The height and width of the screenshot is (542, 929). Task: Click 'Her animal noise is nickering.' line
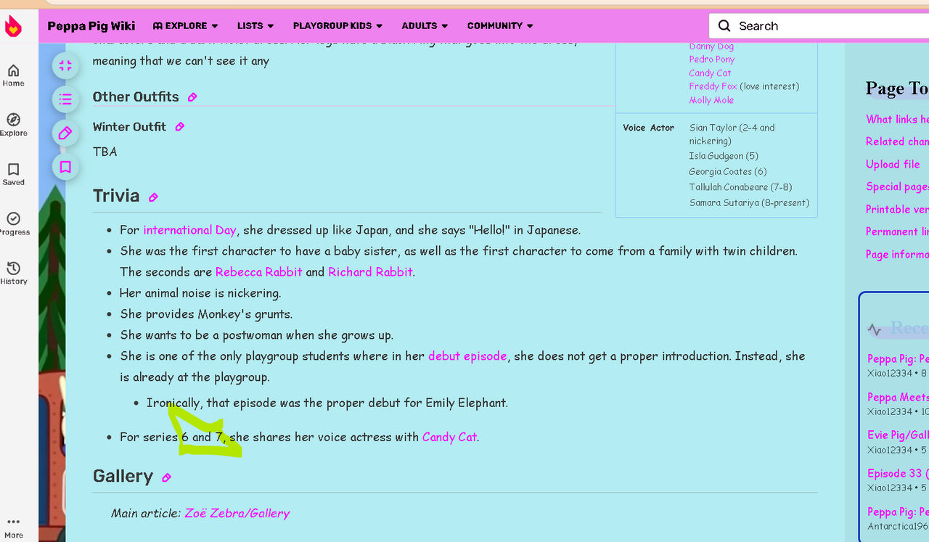(200, 293)
